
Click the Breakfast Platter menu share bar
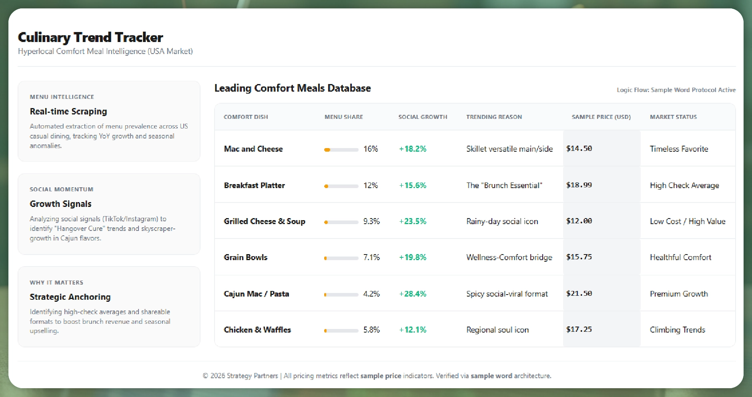(341, 186)
